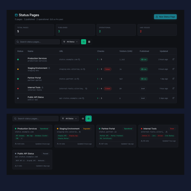
Task: Click the Total Pages stat card
Action: (x=34, y=30)
